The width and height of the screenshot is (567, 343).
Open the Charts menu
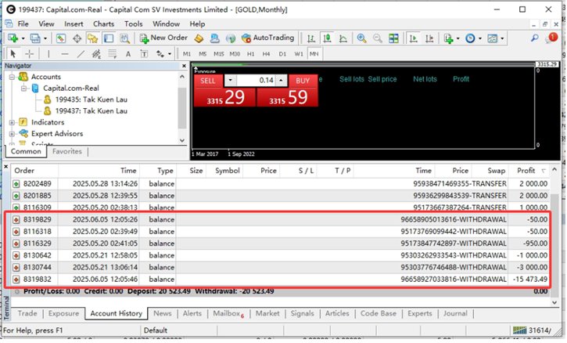tap(103, 24)
